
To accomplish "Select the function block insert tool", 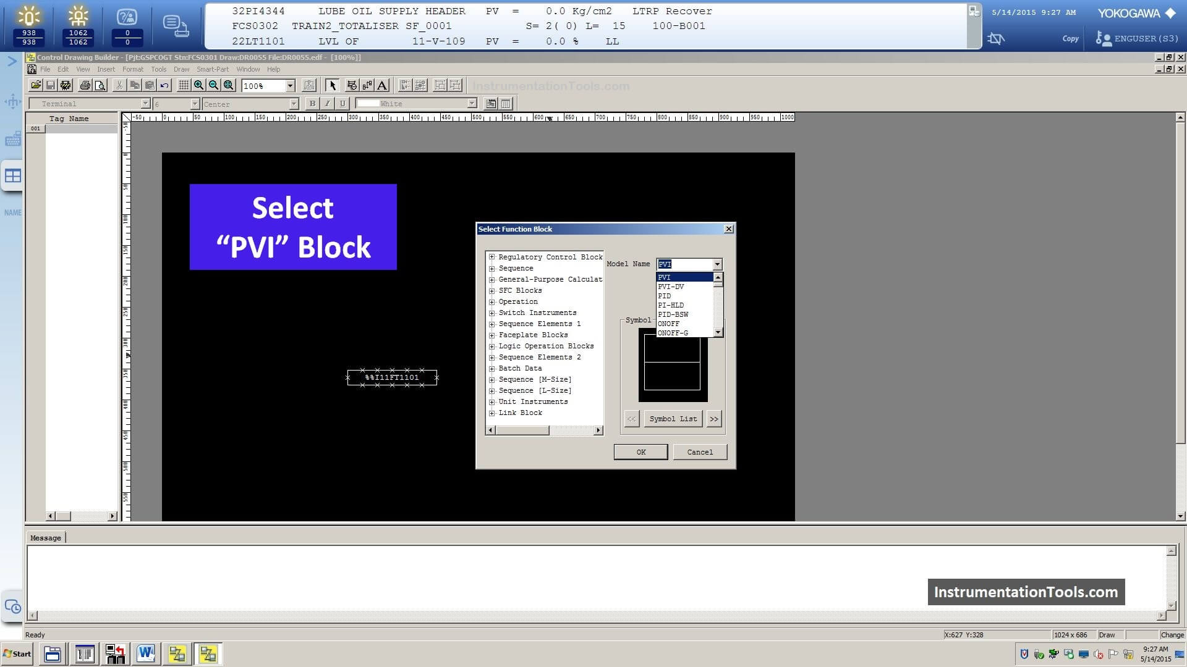I will pos(352,86).
